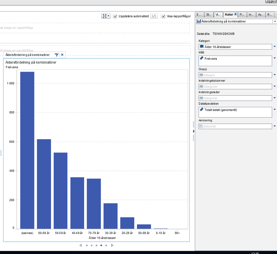The image size is (277, 254).
Task: Switch to the Fi... tab in right panel
Action: point(242,15)
